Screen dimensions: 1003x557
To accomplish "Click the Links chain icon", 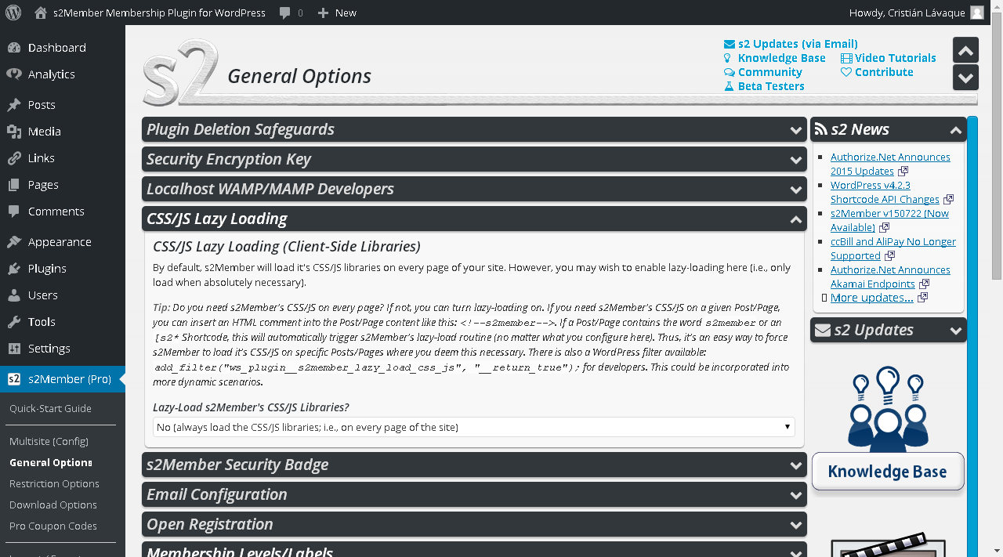I will coord(14,158).
